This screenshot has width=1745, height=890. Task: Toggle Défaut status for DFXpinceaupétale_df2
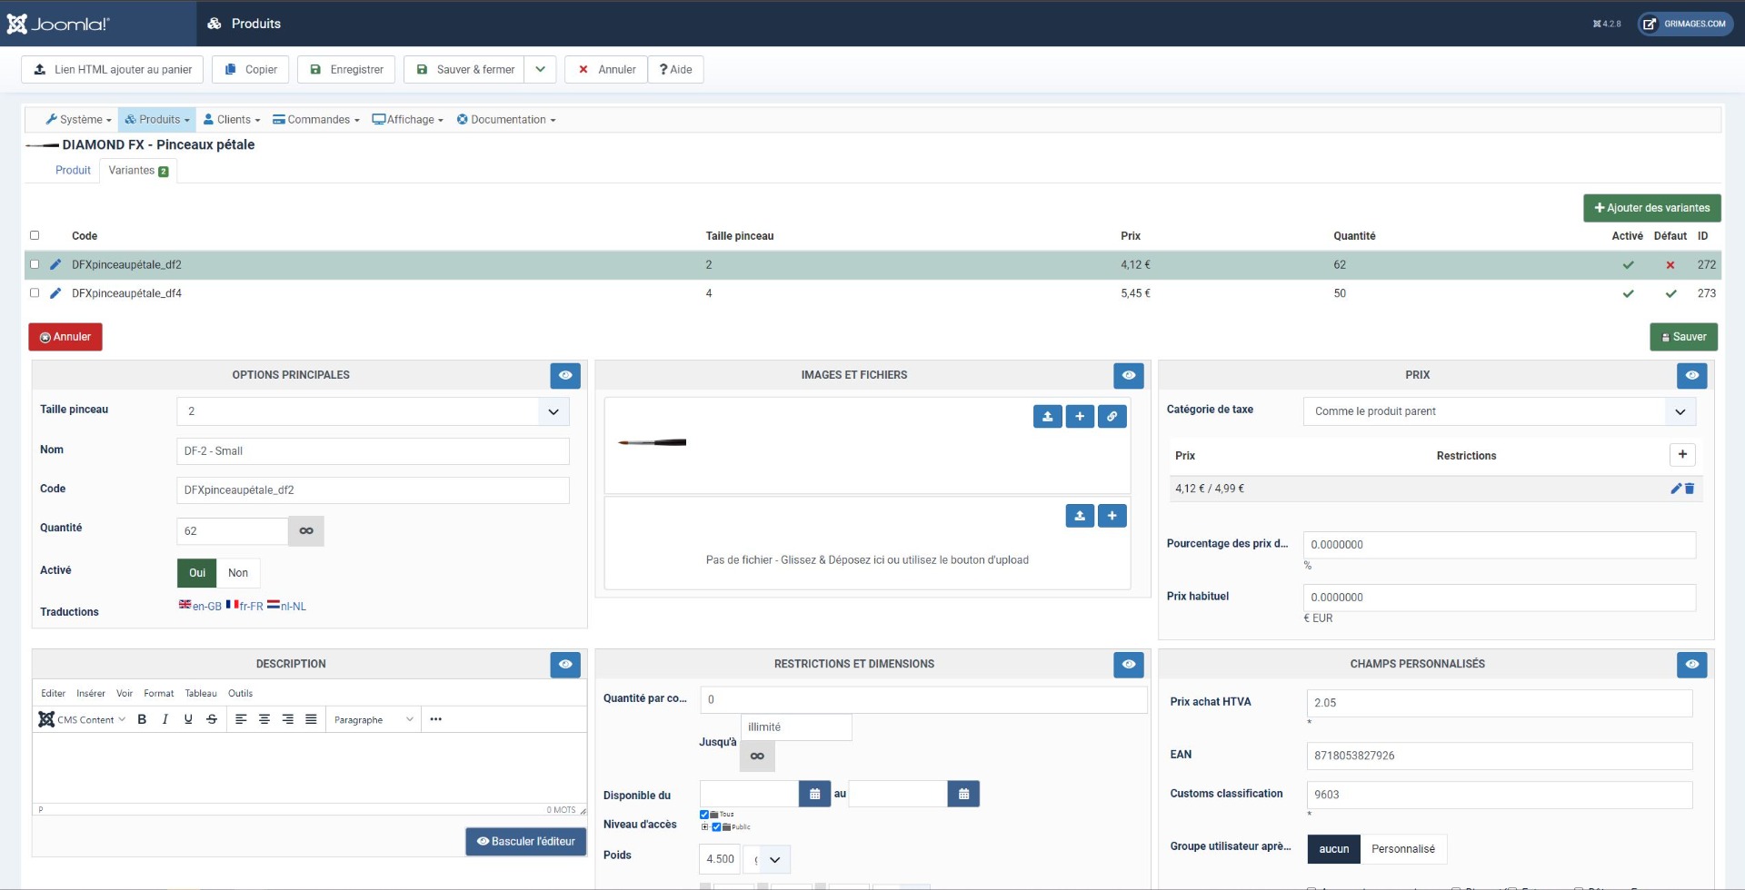pos(1670,265)
